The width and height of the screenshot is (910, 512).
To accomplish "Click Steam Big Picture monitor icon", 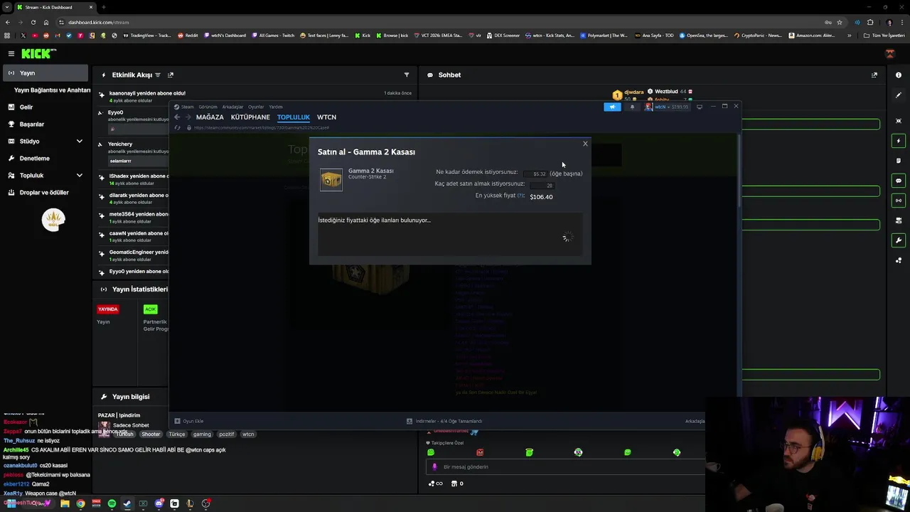I will coord(700,107).
